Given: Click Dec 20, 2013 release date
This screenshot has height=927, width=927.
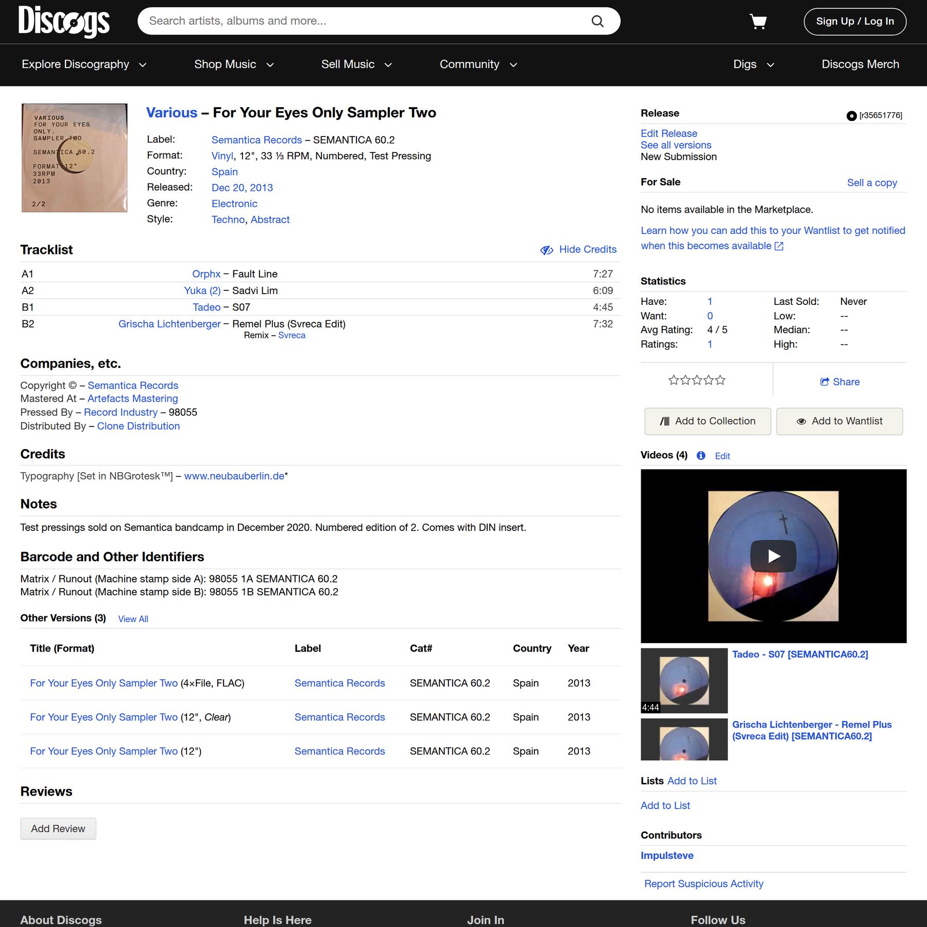Looking at the screenshot, I should tap(242, 188).
